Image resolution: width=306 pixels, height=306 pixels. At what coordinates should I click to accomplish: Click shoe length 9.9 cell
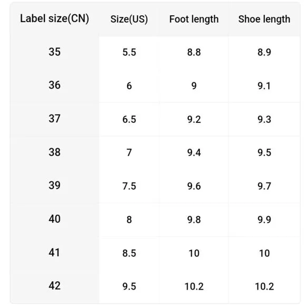point(264,219)
